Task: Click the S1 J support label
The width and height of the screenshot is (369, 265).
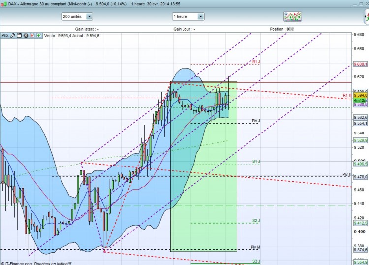Action: [256, 162]
